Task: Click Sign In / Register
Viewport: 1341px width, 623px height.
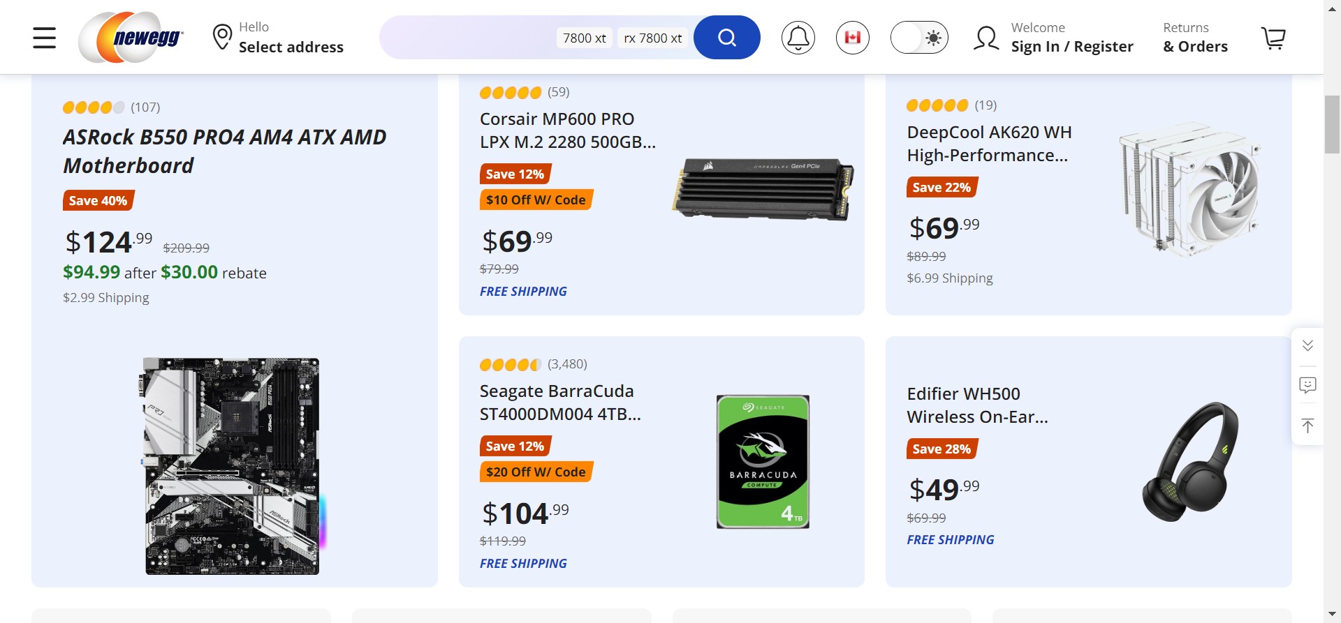Action: (x=1071, y=47)
